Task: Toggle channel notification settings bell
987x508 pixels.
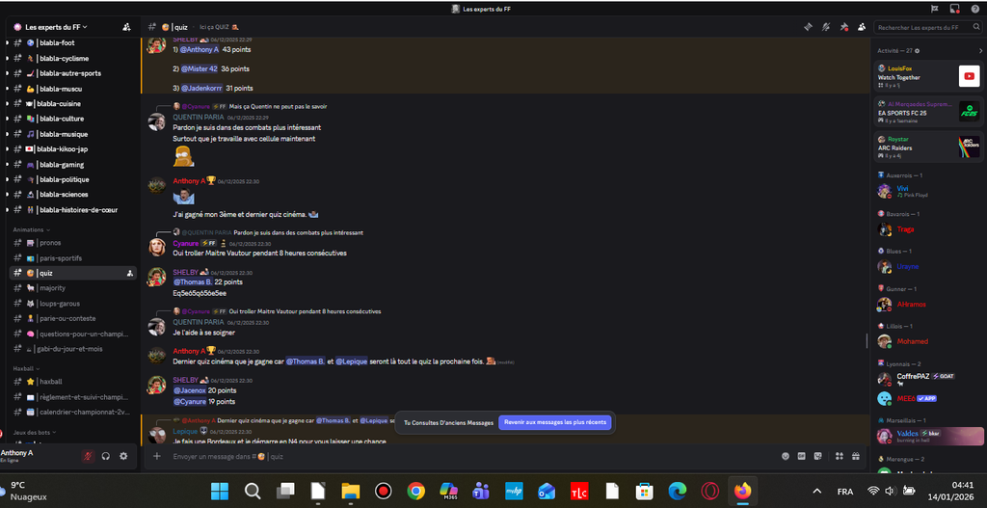Action: [826, 27]
